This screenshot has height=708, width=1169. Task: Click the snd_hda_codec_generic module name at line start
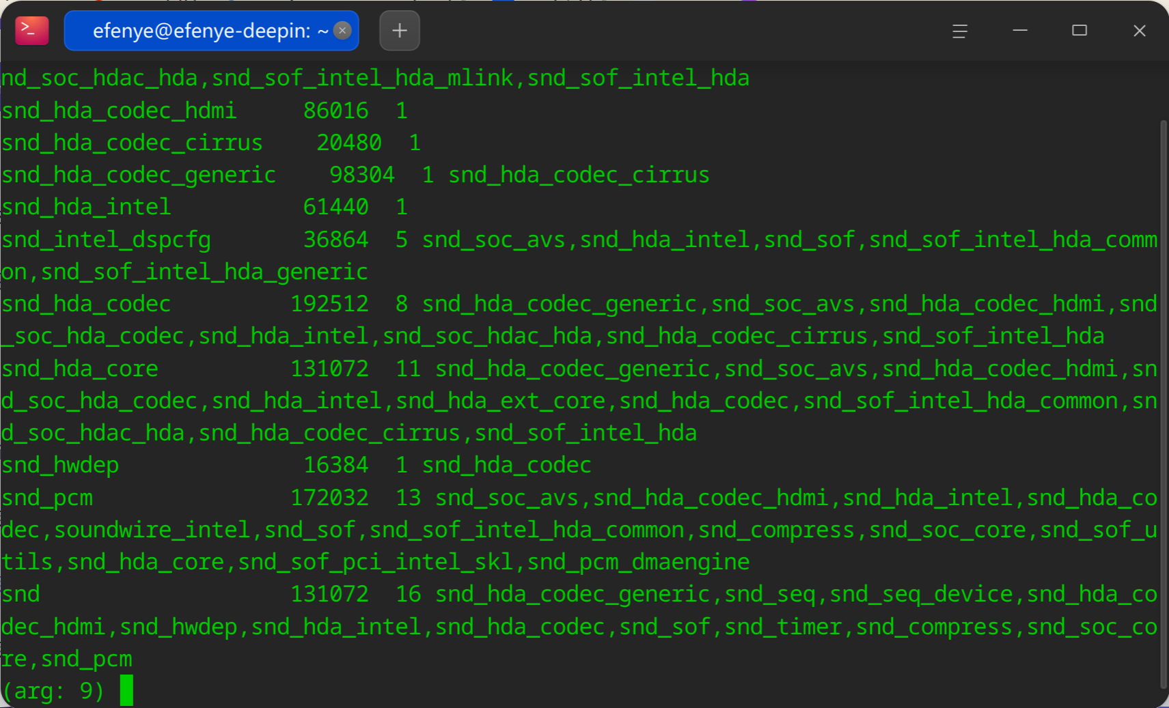pos(139,175)
